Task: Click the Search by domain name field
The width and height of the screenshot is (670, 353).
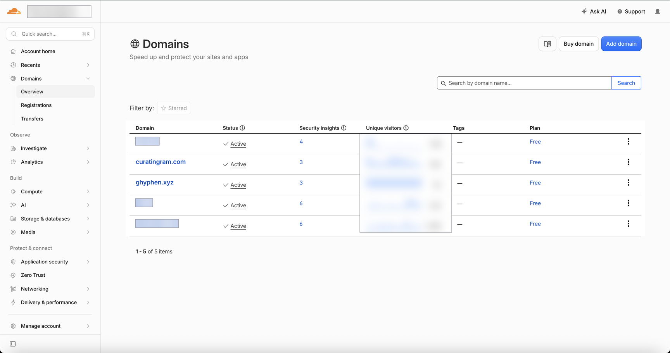Action: (x=524, y=83)
